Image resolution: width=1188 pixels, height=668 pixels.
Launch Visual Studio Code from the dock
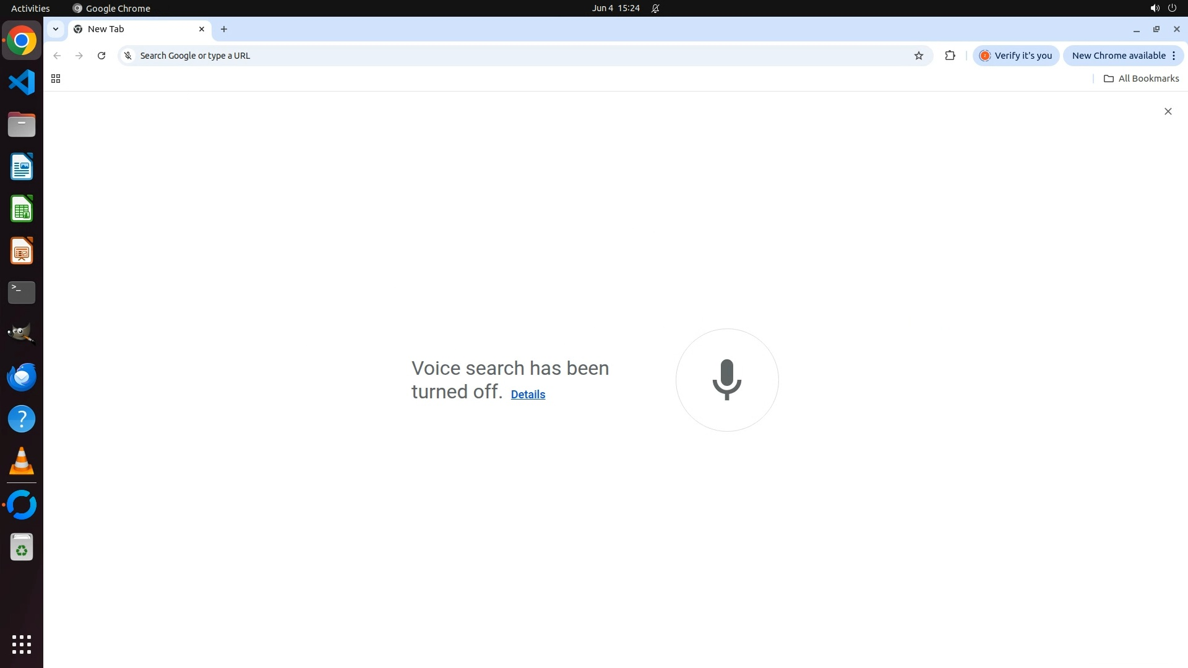pos(22,82)
